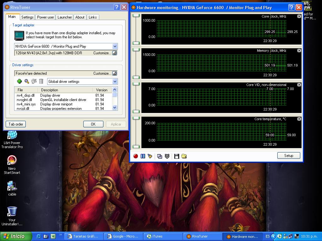Close the Core clock graph panel
The height and width of the screenshot is (241, 322).
pyautogui.click(x=299, y=16)
